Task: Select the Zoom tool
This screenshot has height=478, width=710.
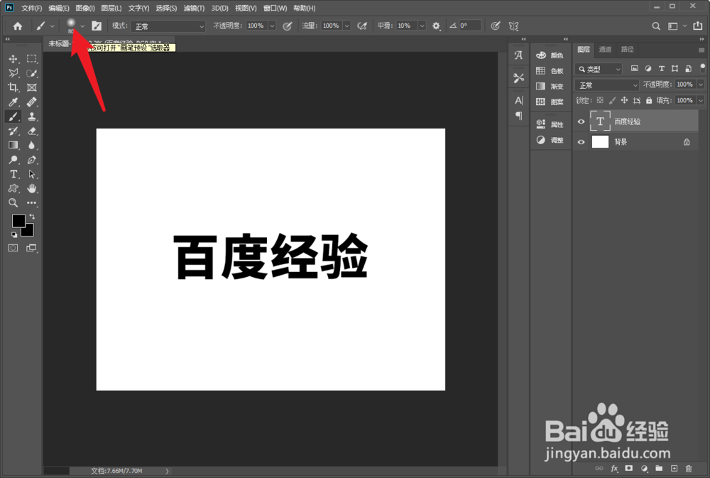Action: [x=13, y=202]
